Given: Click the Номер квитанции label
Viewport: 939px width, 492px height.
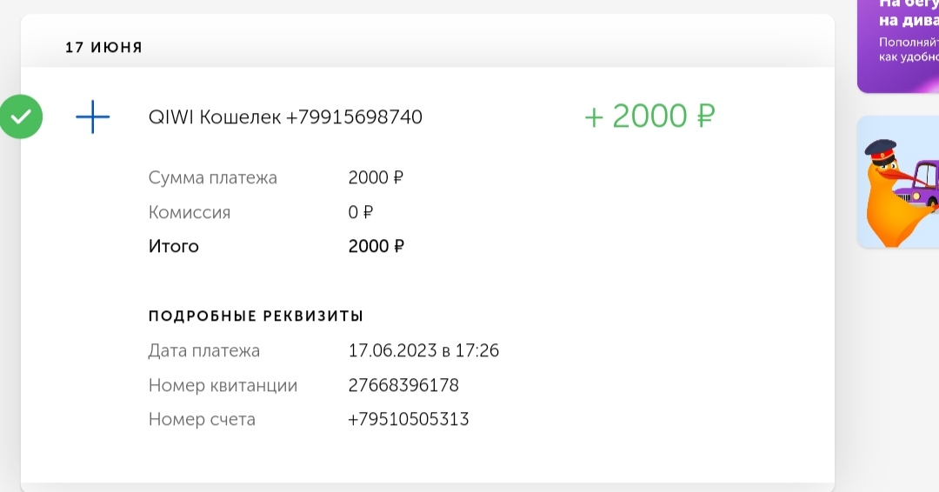Looking at the screenshot, I should pos(223,385).
